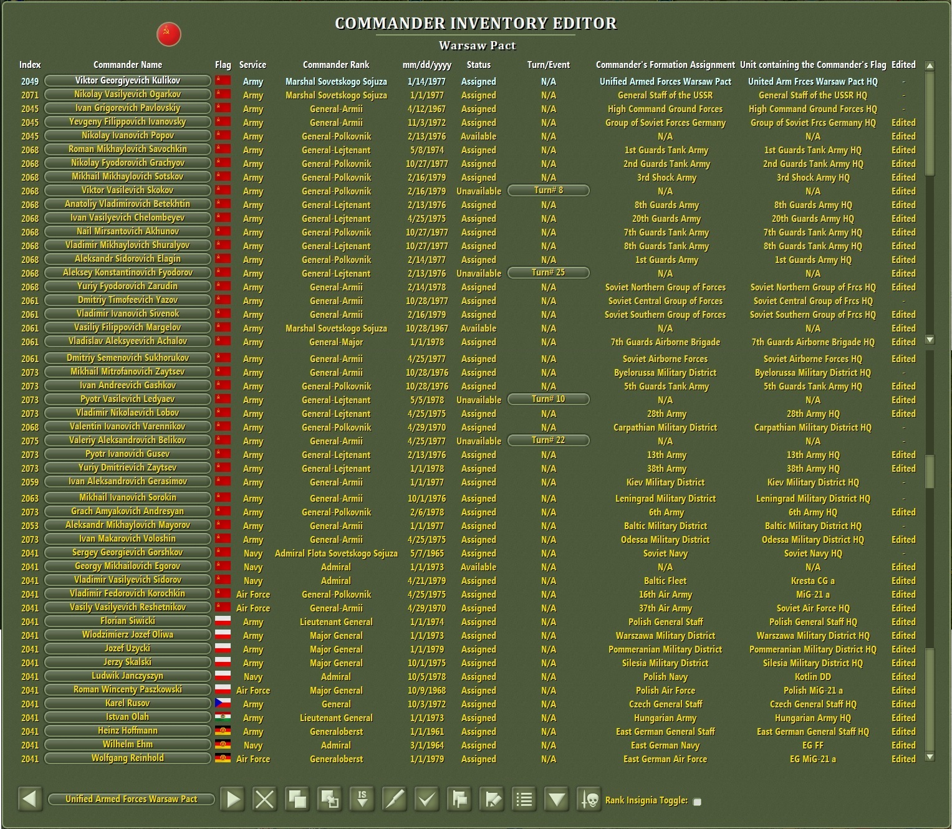The width and height of the screenshot is (952, 829).
Task: Toggle the Rank Insignia checkbox
Action: (697, 802)
